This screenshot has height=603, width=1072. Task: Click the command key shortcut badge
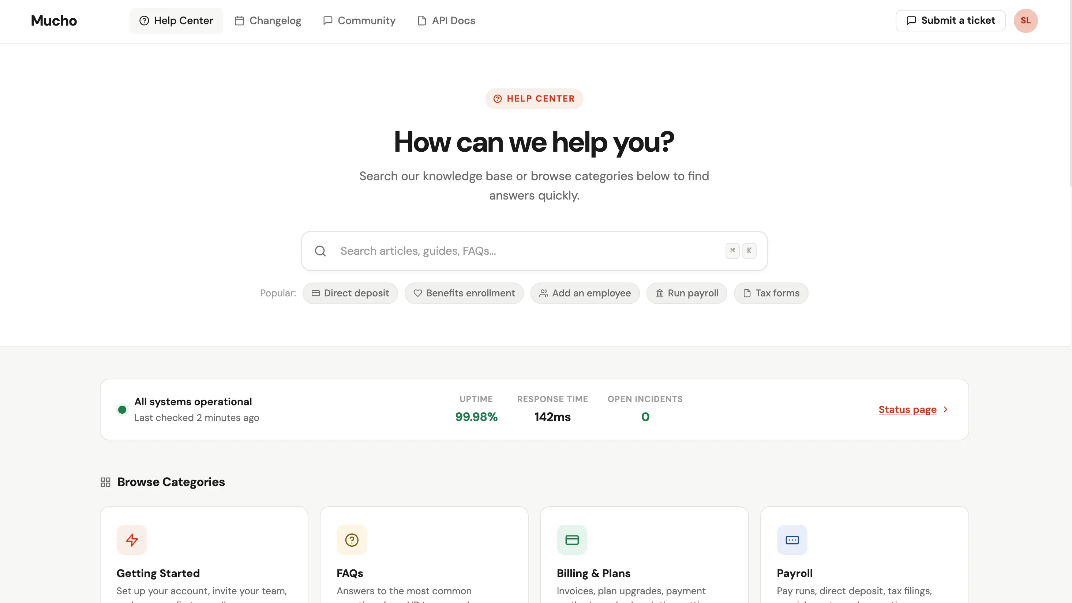(732, 251)
